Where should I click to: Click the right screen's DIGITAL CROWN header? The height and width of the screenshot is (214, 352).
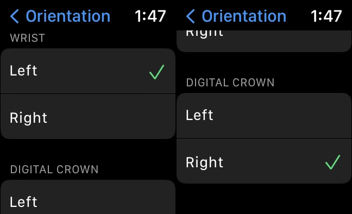[230, 83]
